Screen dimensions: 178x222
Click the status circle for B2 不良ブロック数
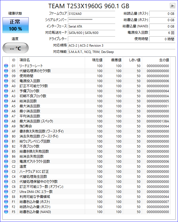[x=6, y=146]
